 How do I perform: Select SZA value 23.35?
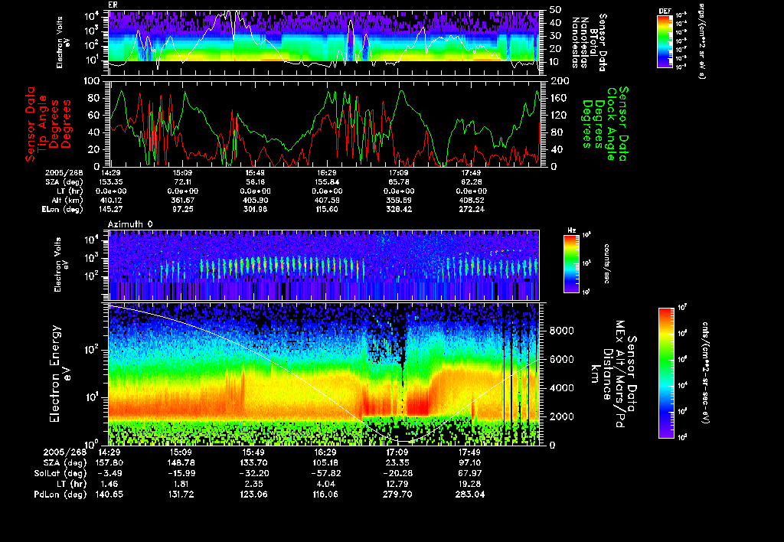tap(398, 462)
